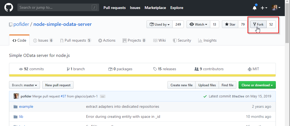This screenshot has width=290, height=126.
Task: Click the New pull request button
Action: [x=58, y=85]
